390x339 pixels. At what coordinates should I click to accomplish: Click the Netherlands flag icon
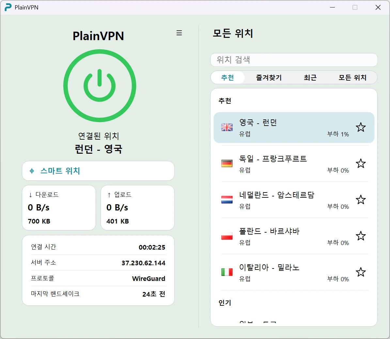point(227,200)
